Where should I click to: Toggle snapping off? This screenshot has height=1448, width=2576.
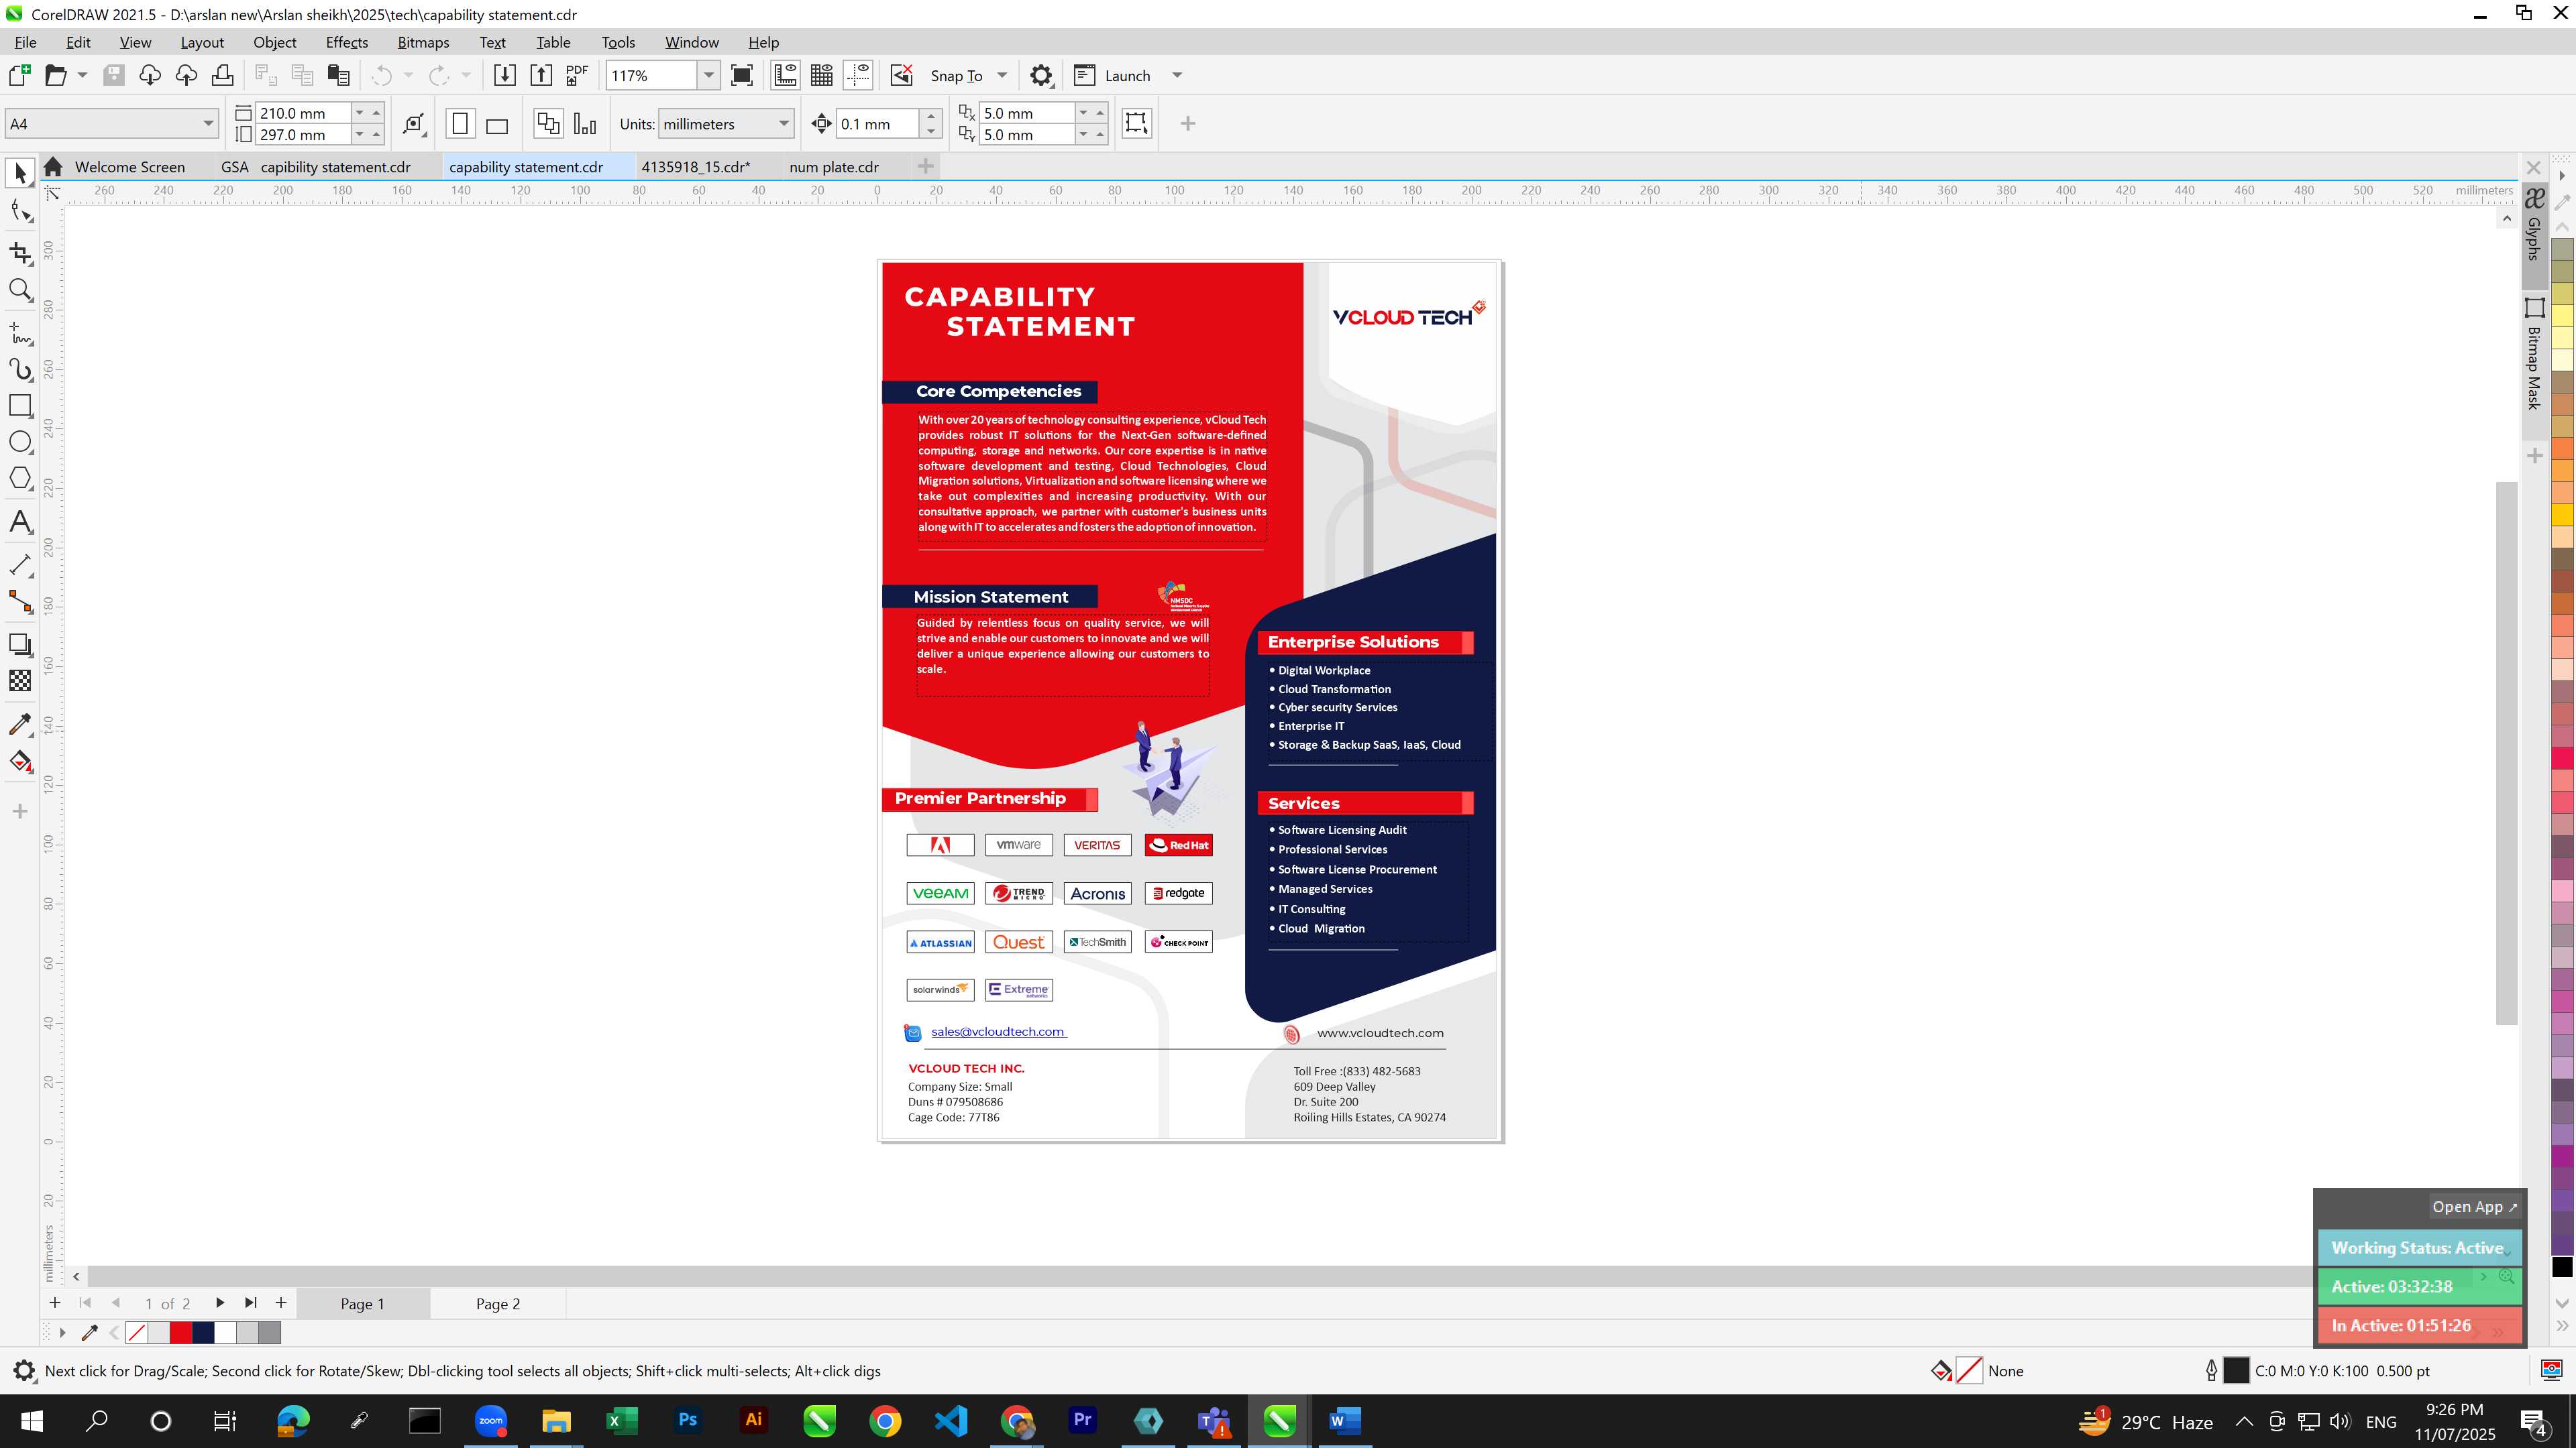(x=902, y=75)
